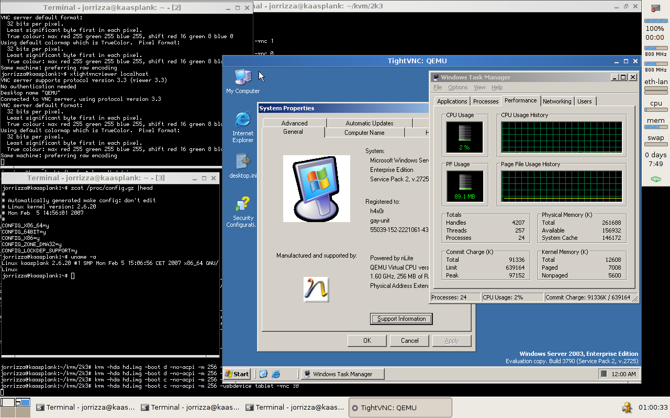Select the General tab in System Properties
Viewport: 670px width, 418px height.
click(293, 132)
